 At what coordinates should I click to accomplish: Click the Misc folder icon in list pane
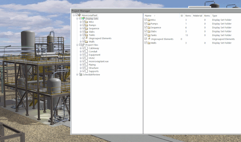[149, 20]
